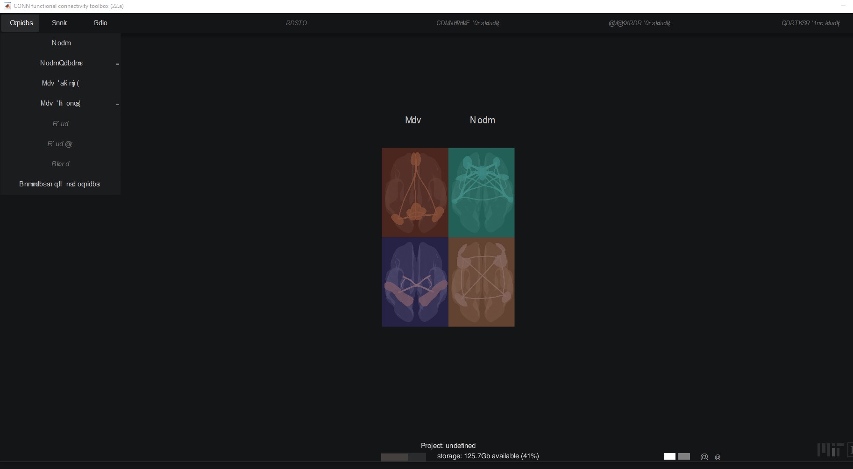Viewport: 853px width, 469px height.
Task: Choose "Bnmmdbs sn qdlnsd oqnidbsr" menu entry
Action: coord(60,184)
